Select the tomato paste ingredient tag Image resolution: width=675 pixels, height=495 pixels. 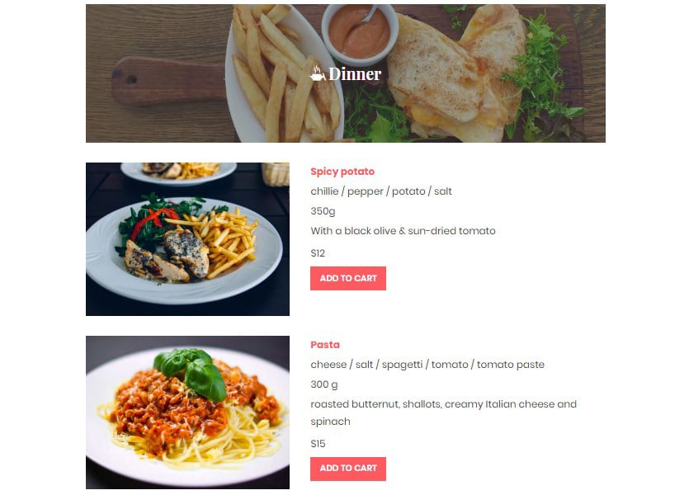(511, 365)
